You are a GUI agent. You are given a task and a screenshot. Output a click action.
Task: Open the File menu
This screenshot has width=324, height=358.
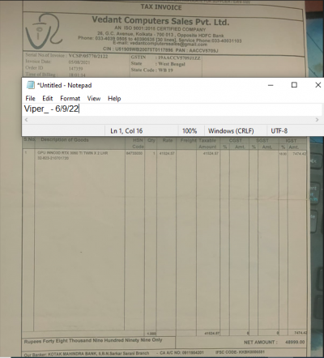tap(30, 98)
